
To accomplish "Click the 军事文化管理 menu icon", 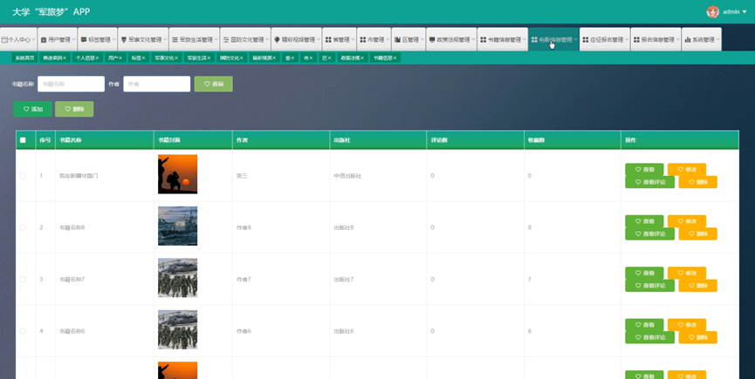I will [124, 40].
